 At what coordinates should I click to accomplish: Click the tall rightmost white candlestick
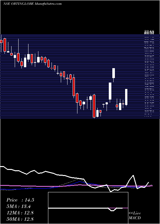[126, 97]
